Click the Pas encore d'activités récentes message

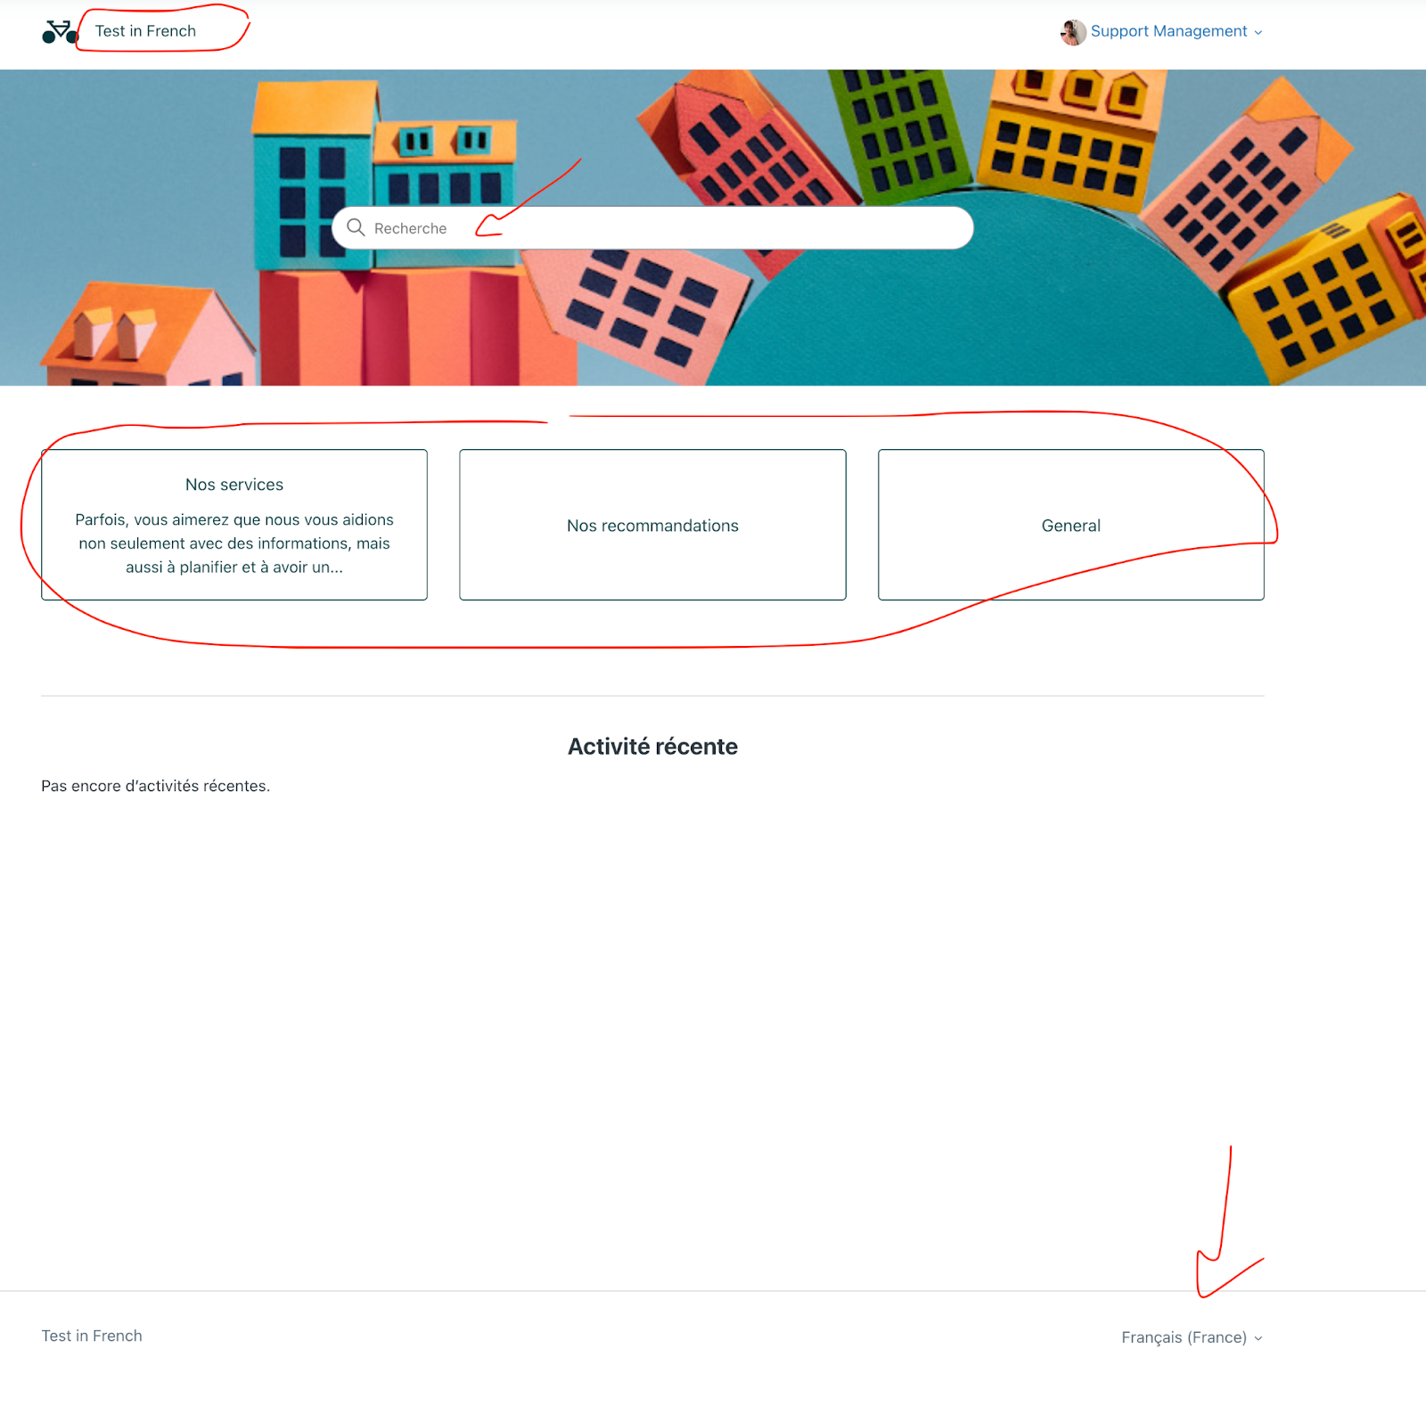point(156,786)
